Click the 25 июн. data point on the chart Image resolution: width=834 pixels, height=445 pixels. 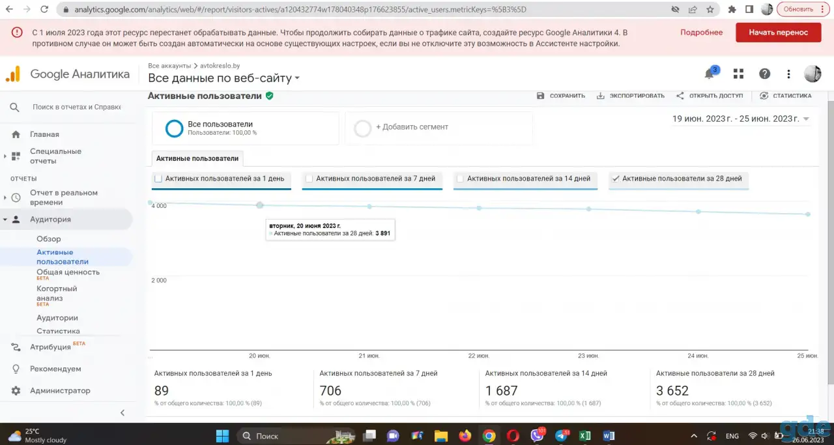point(808,214)
